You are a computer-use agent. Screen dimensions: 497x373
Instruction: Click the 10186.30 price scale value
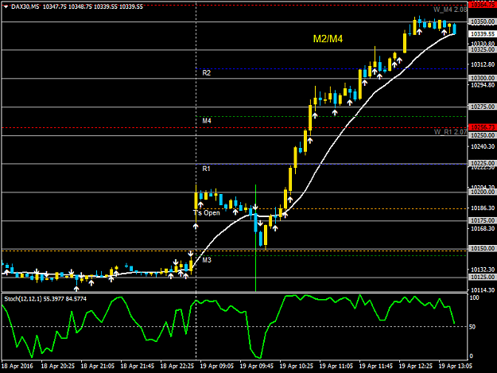tap(483, 208)
